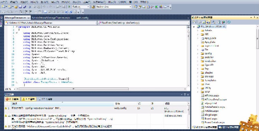Screen dimensions: 259x131
Task: Open the 帮助(H) menu
Action: [144, 2]
